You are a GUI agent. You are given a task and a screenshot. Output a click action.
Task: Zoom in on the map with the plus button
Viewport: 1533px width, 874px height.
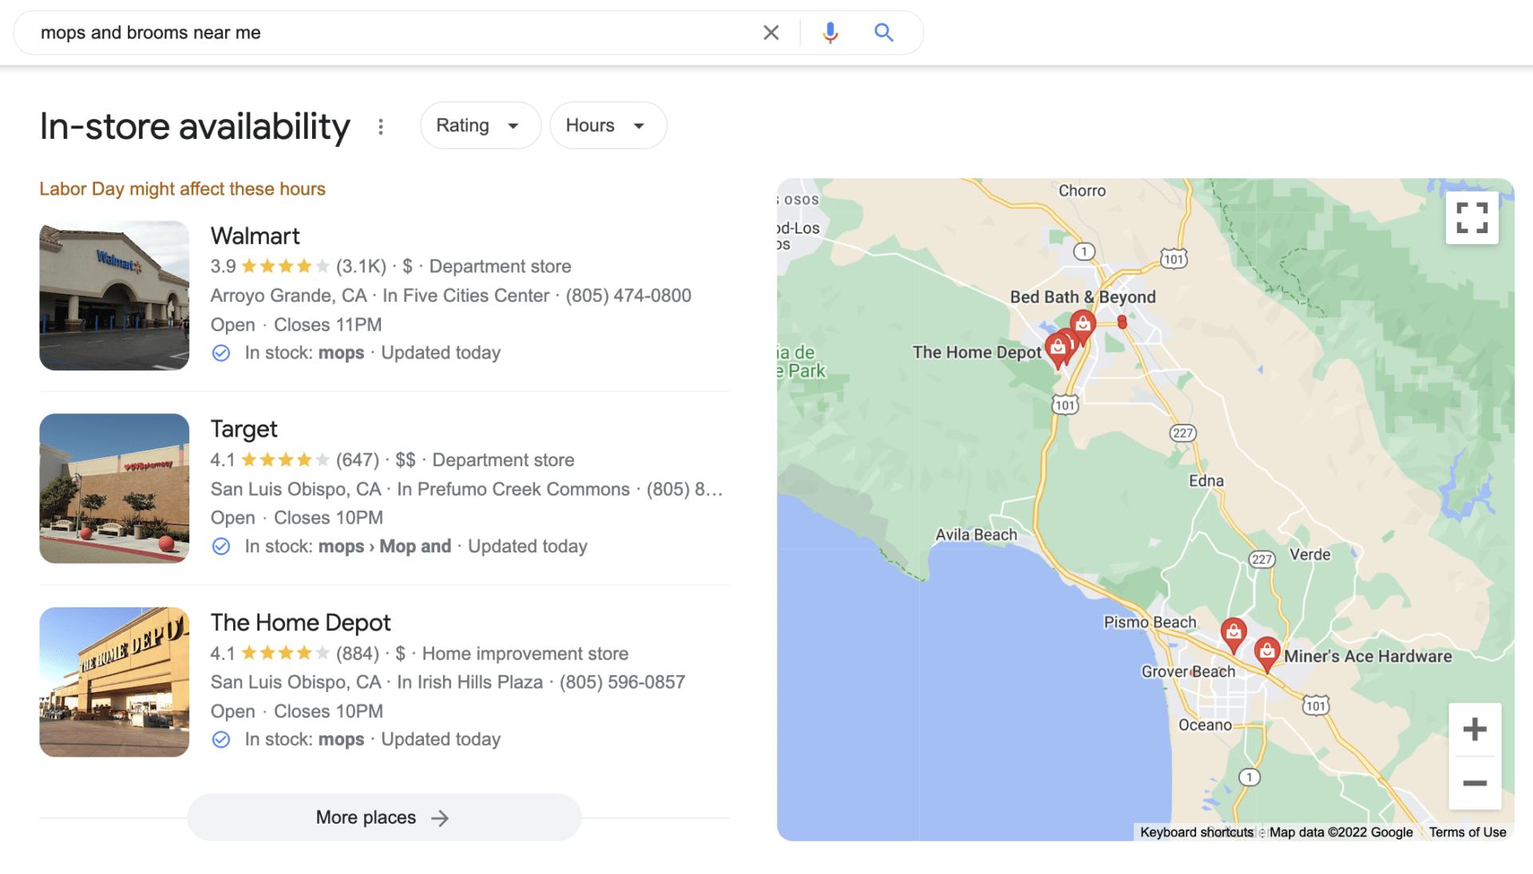(1474, 729)
